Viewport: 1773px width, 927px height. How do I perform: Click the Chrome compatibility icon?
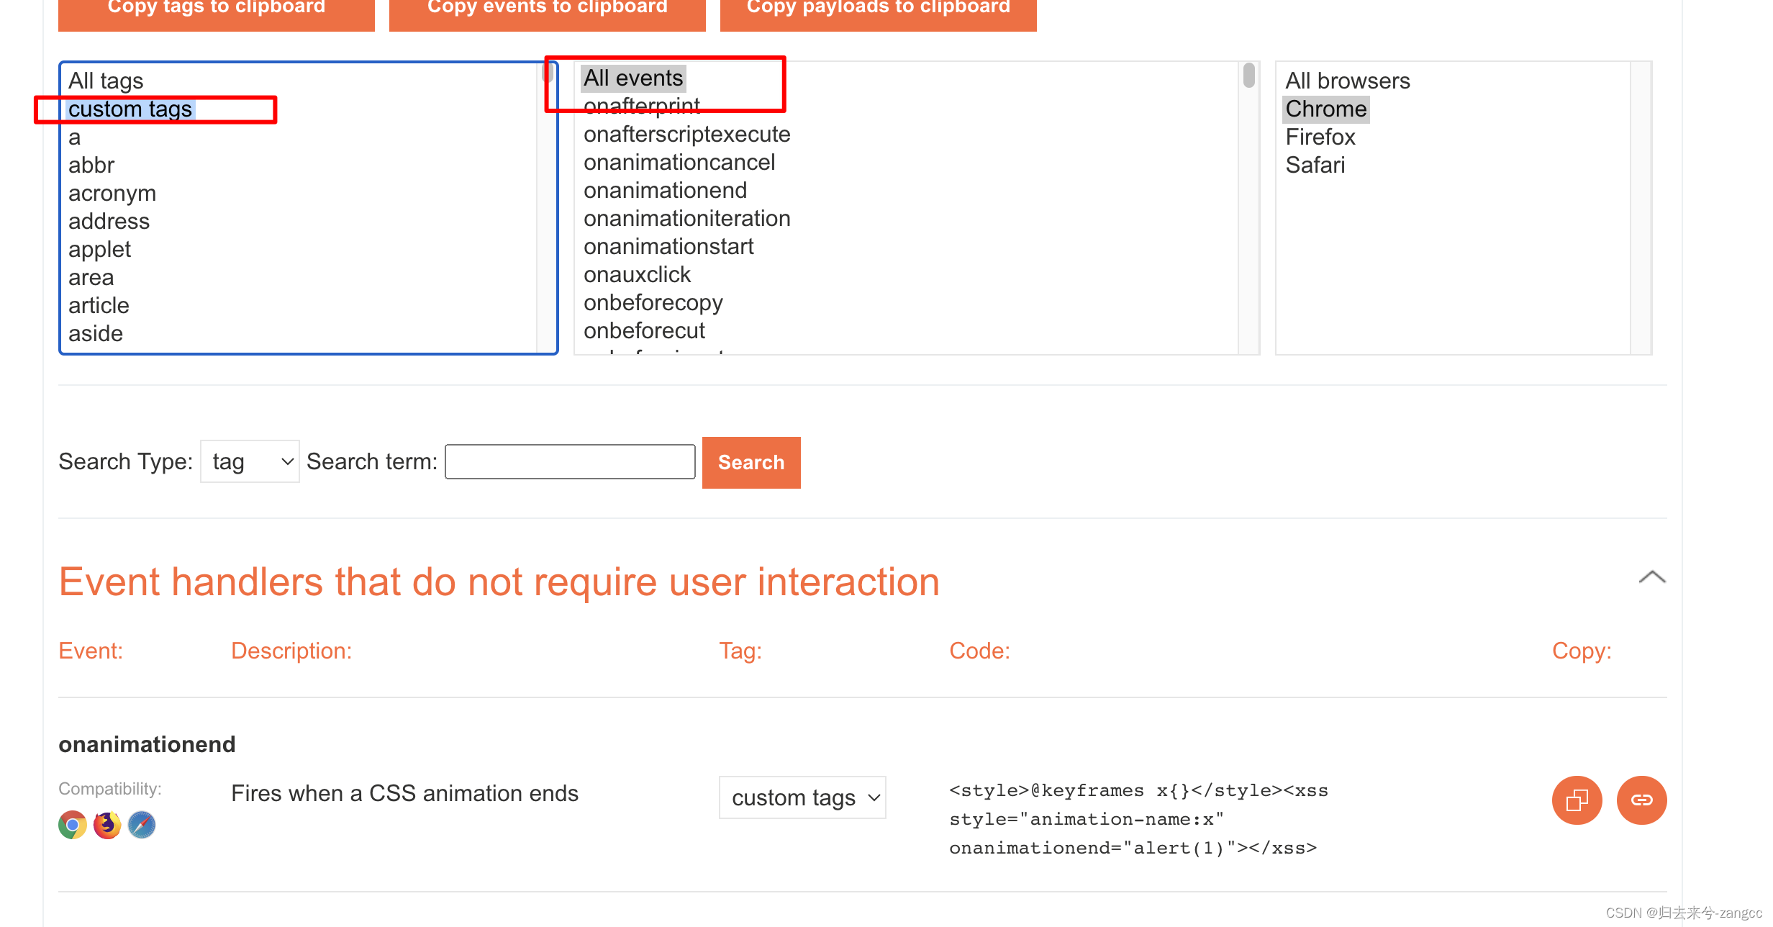(x=73, y=825)
